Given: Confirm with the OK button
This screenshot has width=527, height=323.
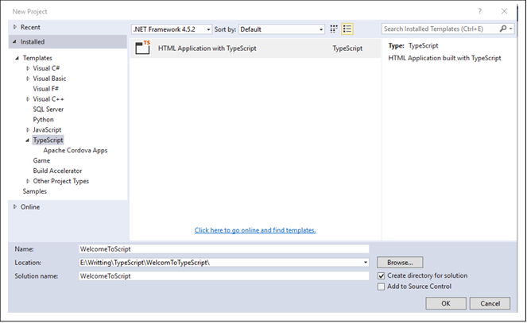Looking at the screenshot, I should pos(446,303).
